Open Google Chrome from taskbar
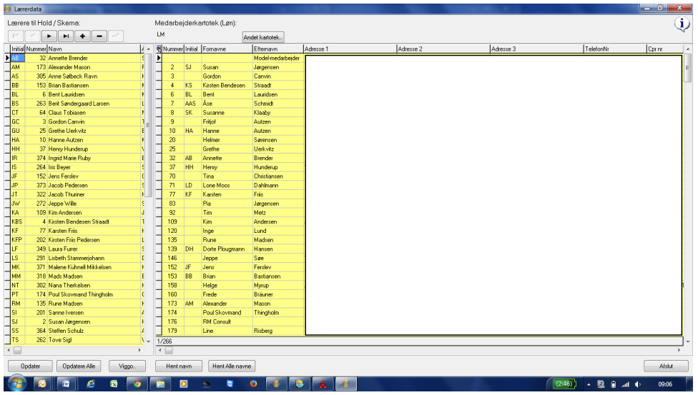The width and height of the screenshot is (698, 395). pyautogui.click(x=137, y=384)
